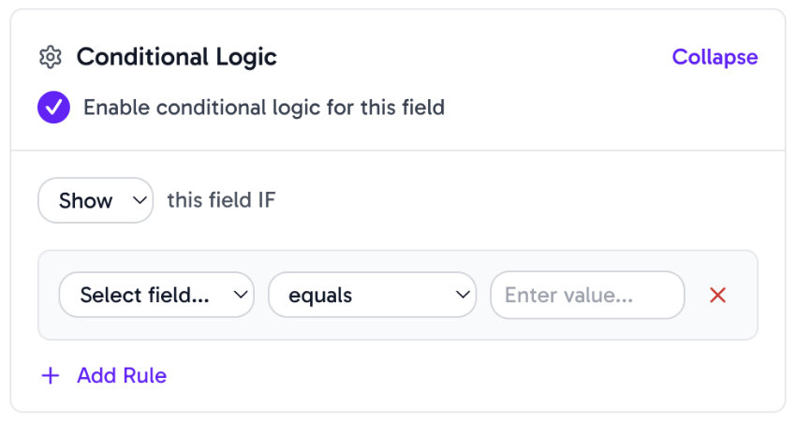This screenshot has width=796, height=421.
Task: Click the chevron arrow on the Show dropdown
Action: 140,200
